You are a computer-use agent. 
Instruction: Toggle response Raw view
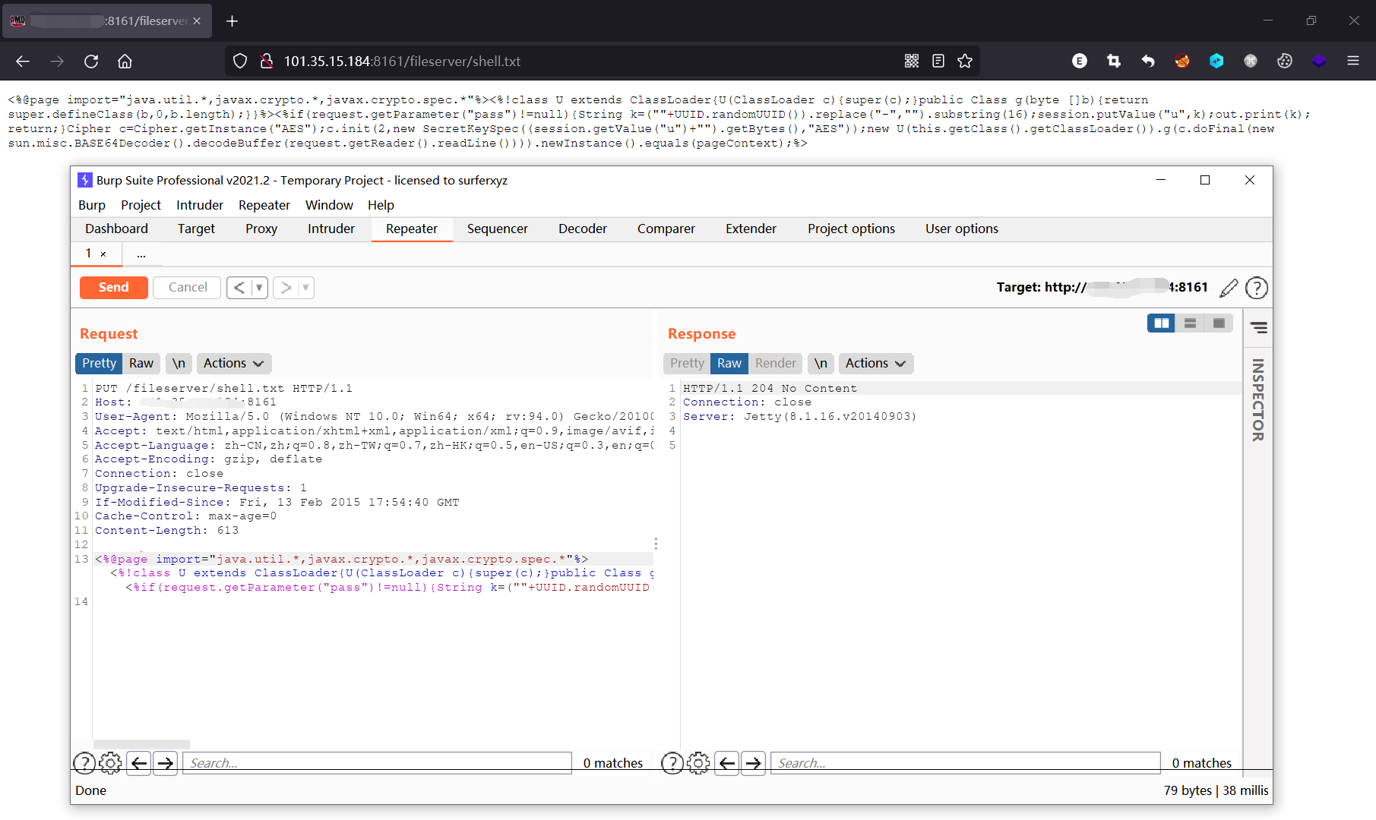729,364
